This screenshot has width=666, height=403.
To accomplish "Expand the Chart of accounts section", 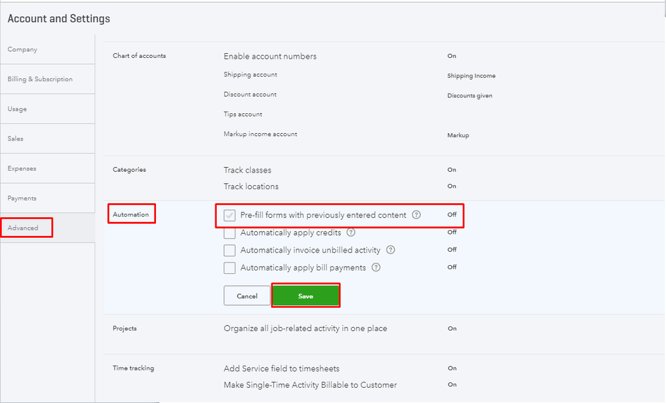I will (139, 55).
